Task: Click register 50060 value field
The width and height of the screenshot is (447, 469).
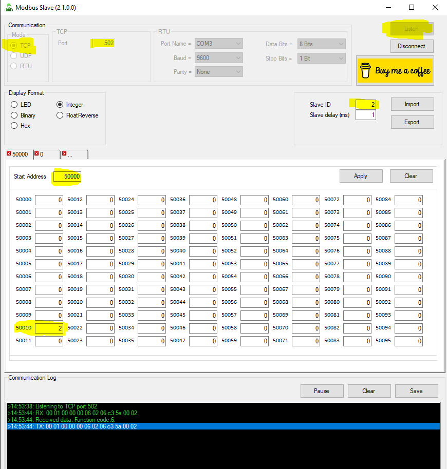Action: click(306, 200)
